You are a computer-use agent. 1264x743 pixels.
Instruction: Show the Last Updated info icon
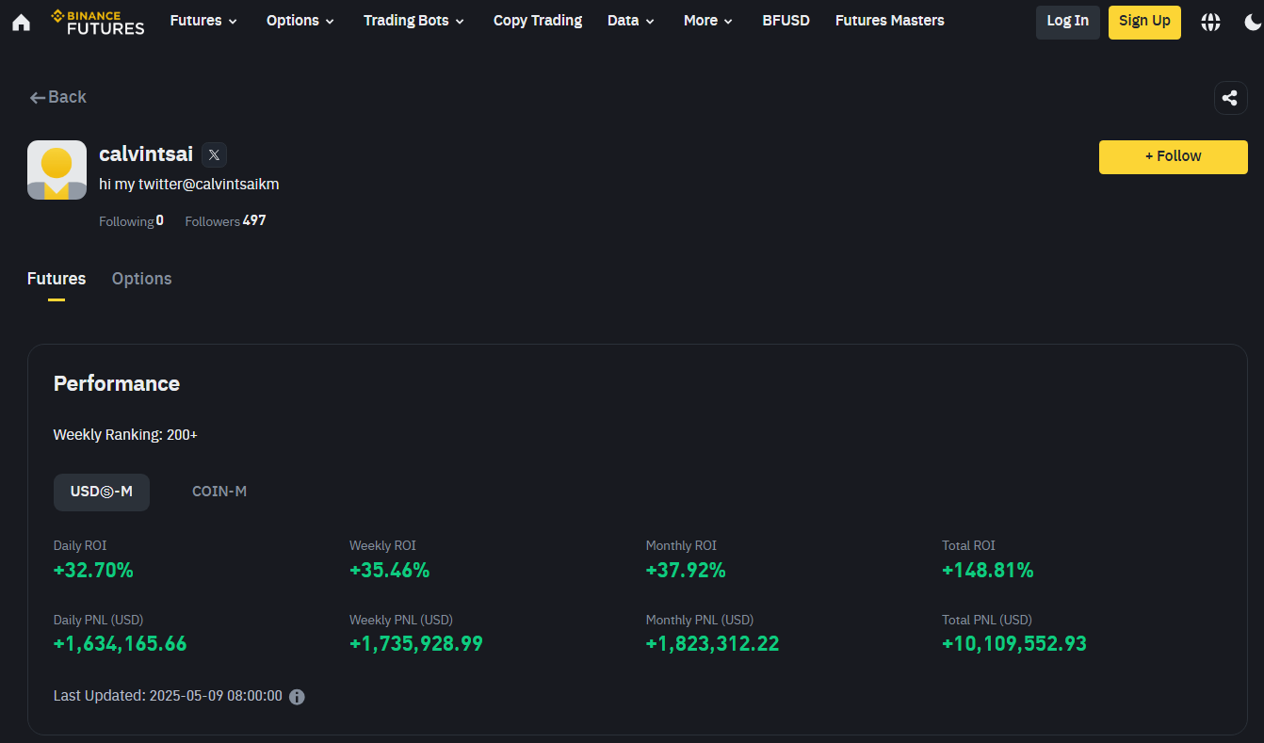pyautogui.click(x=297, y=697)
